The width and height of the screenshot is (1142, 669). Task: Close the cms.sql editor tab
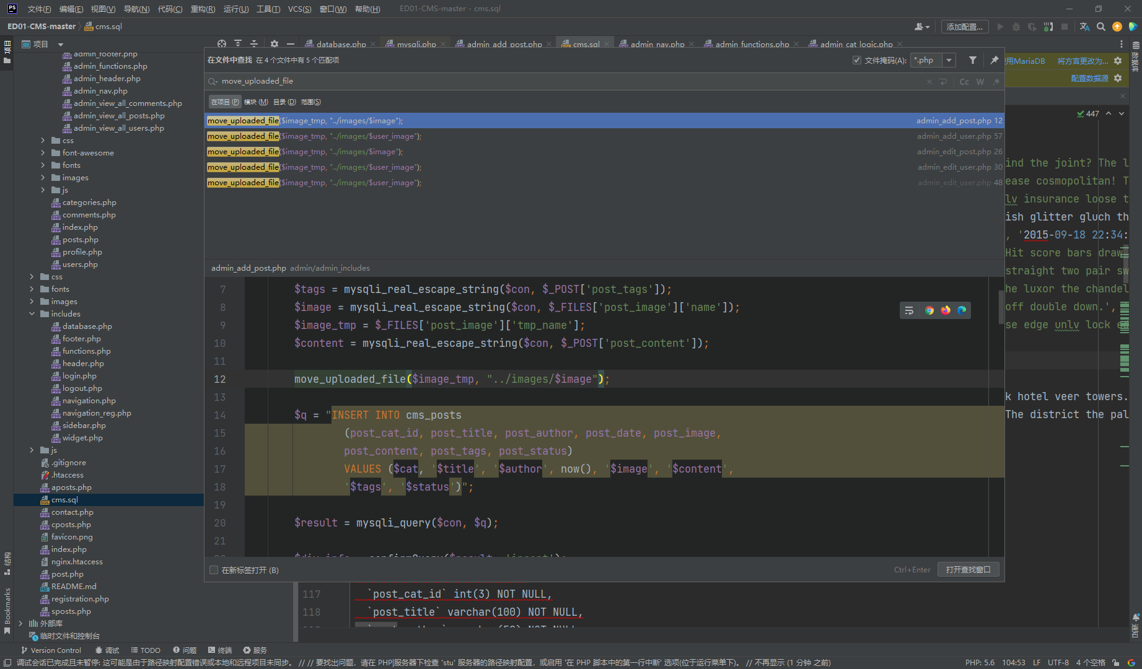(607, 45)
